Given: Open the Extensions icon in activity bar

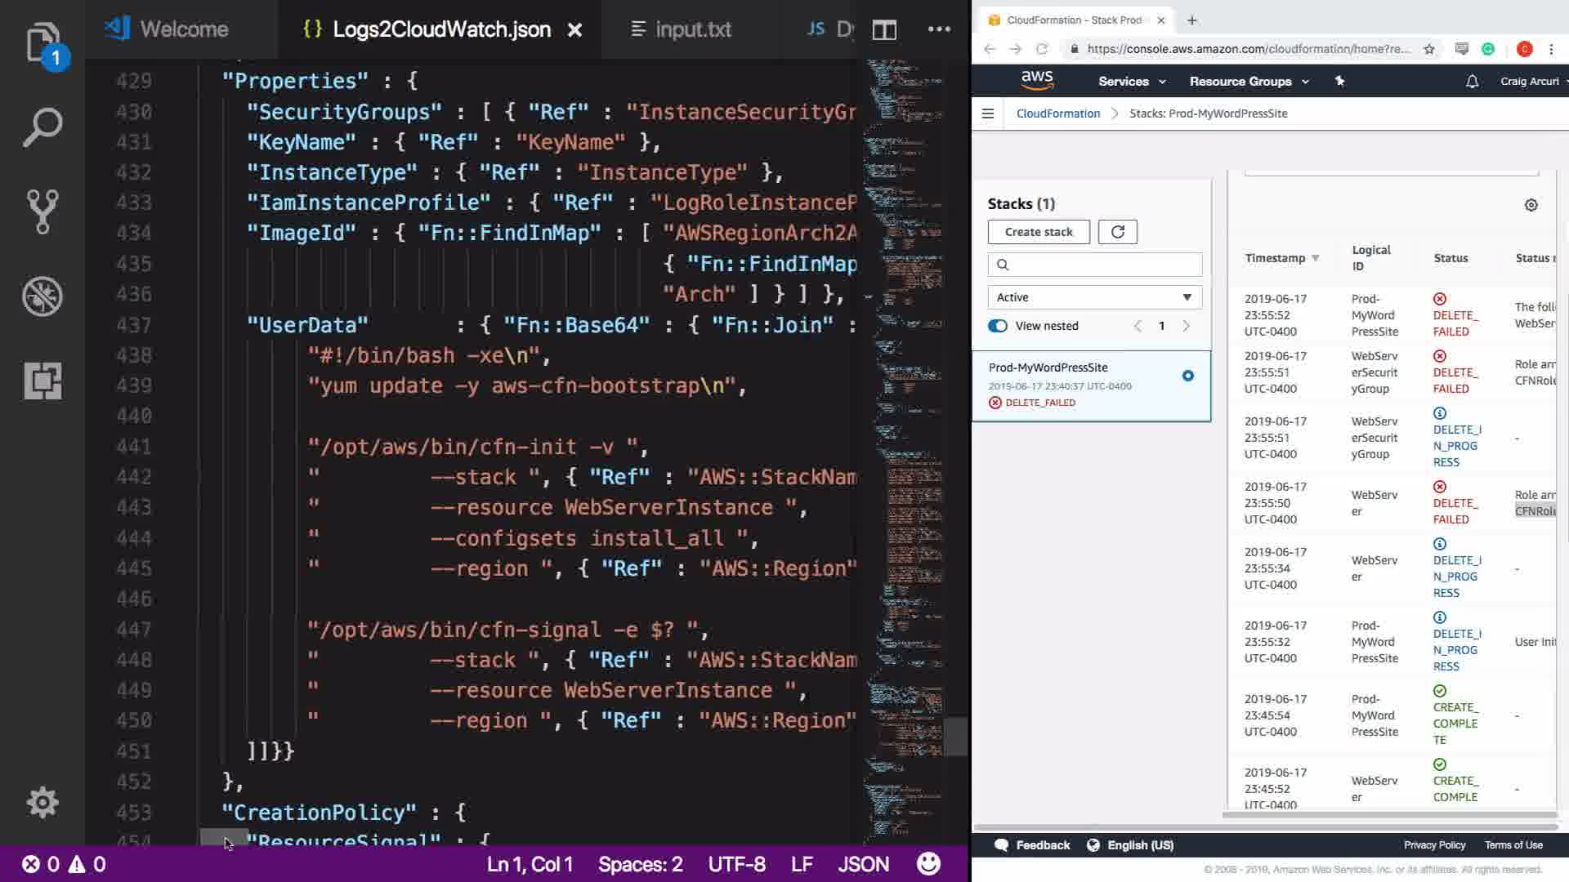Looking at the screenshot, I should (x=42, y=381).
